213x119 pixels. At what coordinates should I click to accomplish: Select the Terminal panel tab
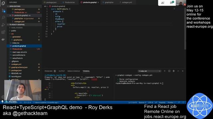click(86, 71)
